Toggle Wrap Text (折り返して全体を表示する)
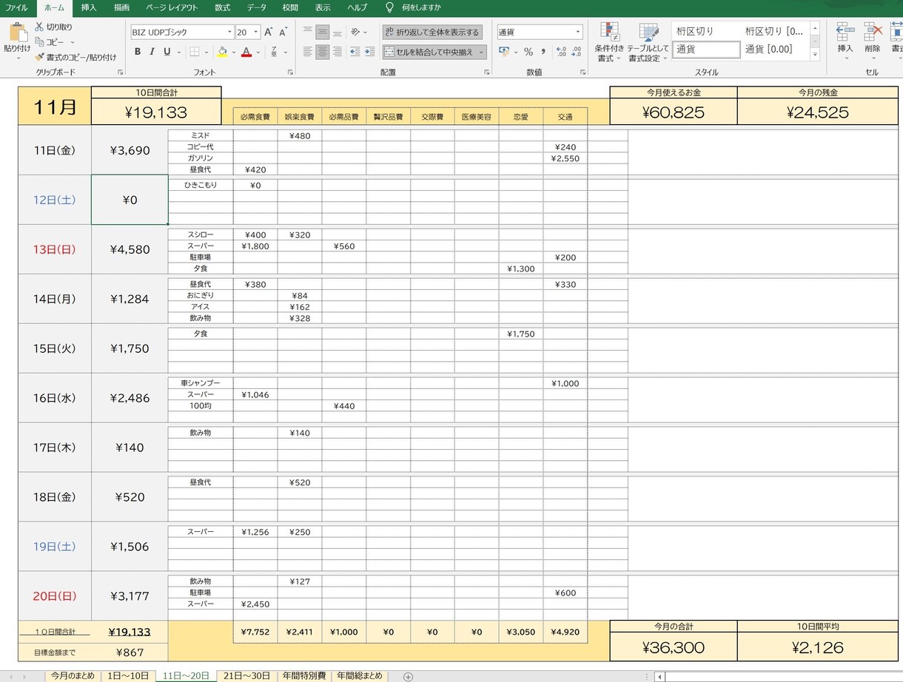The height and width of the screenshot is (682, 903). [x=432, y=33]
